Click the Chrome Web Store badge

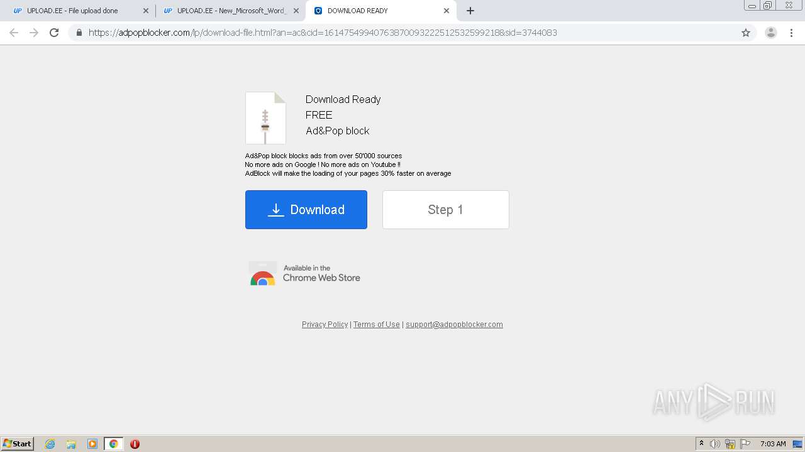point(305,274)
